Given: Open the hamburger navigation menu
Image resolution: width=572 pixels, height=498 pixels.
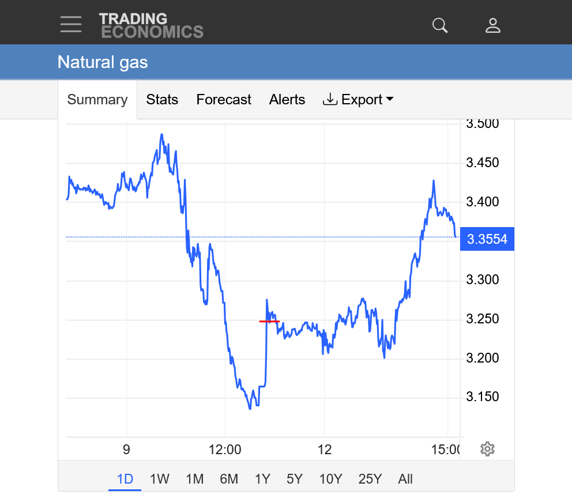Looking at the screenshot, I should (71, 24).
